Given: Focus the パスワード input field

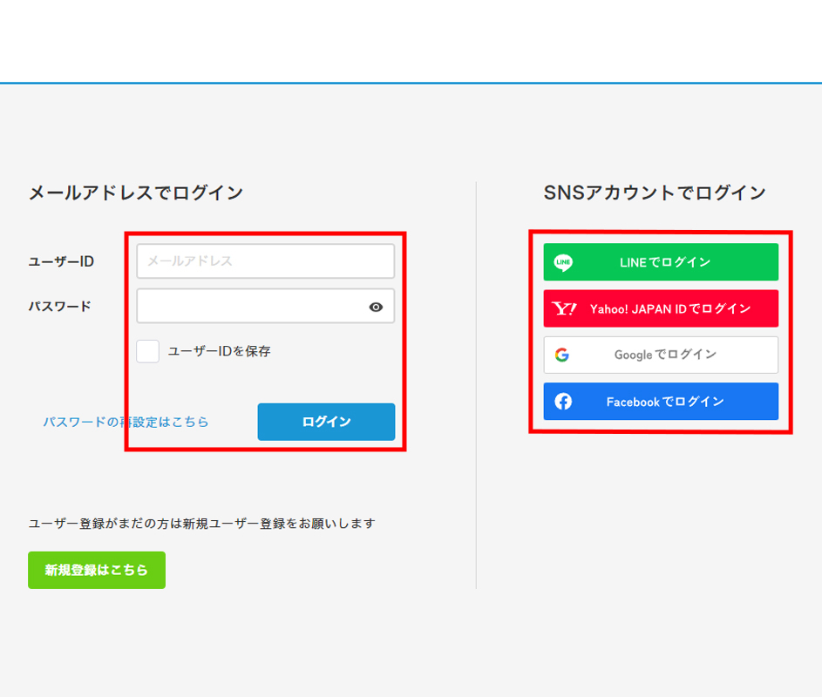Looking at the screenshot, I should 266,306.
